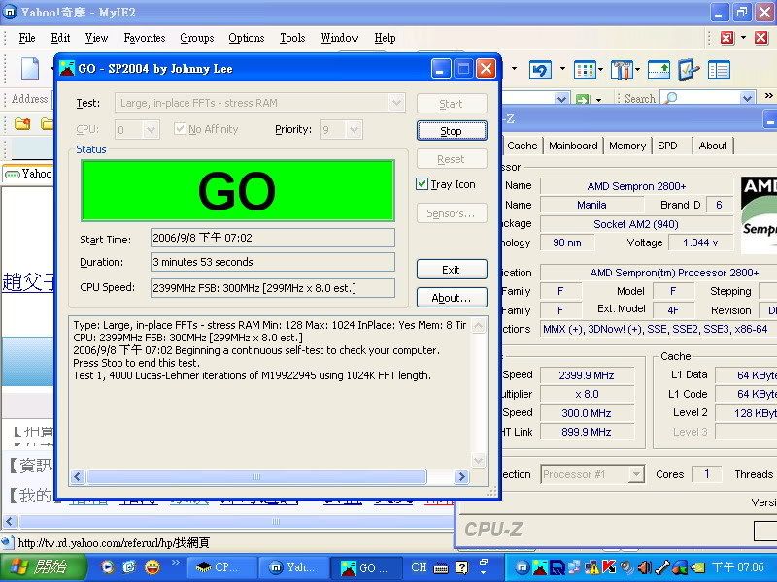Viewport: 777px width, 582px height.
Task: Click inside the MyIE2 Search input box
Action: 709,98
